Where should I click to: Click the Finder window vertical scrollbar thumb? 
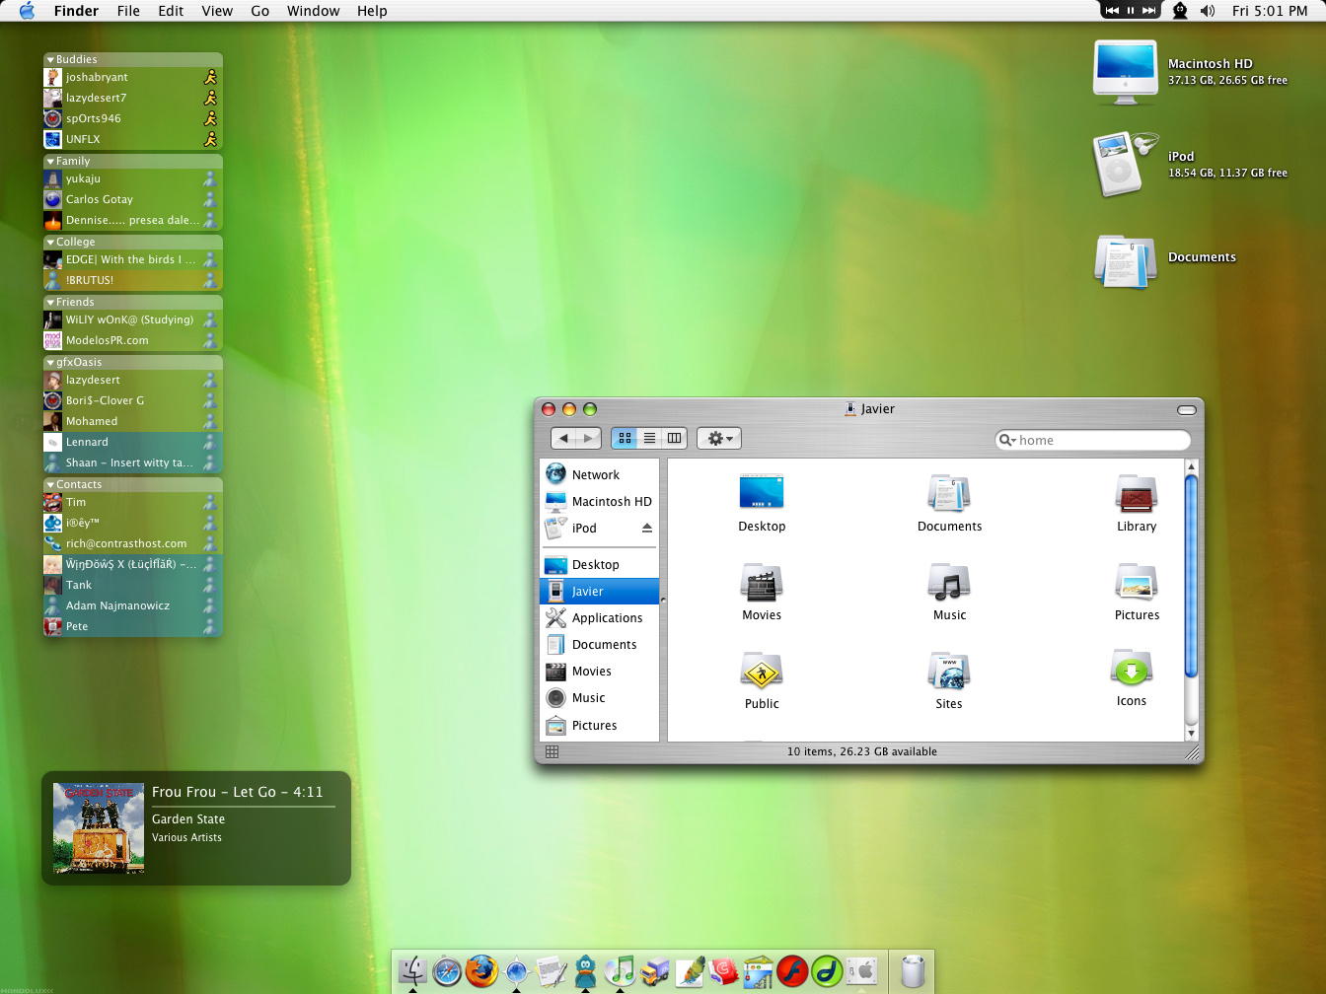pyautogui.click(x=1191, y=577)
